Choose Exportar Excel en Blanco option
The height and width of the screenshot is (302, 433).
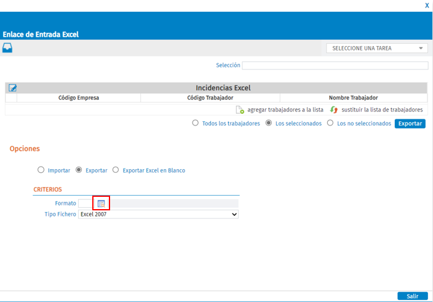pyautogui.click(x=116, y=170)
